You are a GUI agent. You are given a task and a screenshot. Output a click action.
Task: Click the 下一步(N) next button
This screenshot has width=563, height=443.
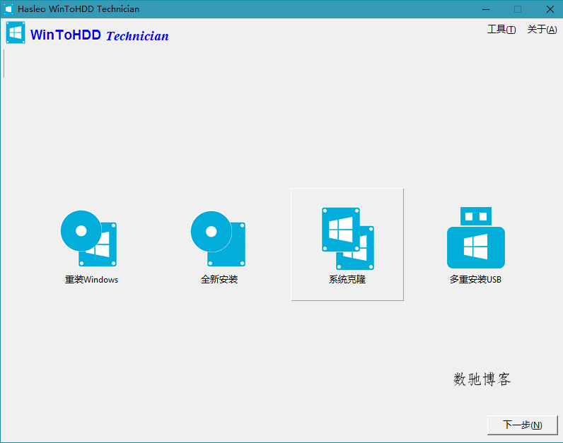click(523, 425)
